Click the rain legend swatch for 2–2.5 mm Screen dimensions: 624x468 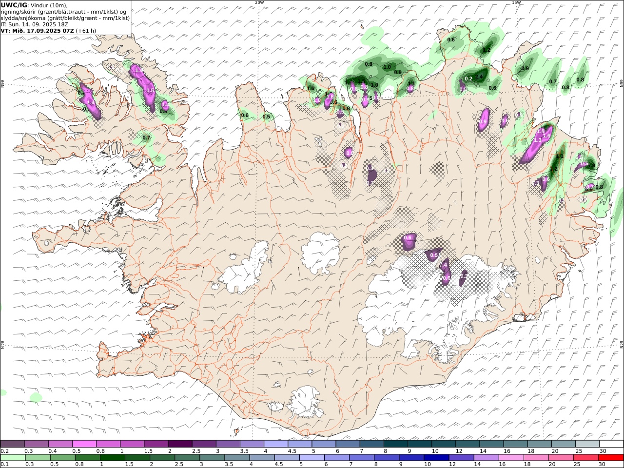tap(162, 458)
